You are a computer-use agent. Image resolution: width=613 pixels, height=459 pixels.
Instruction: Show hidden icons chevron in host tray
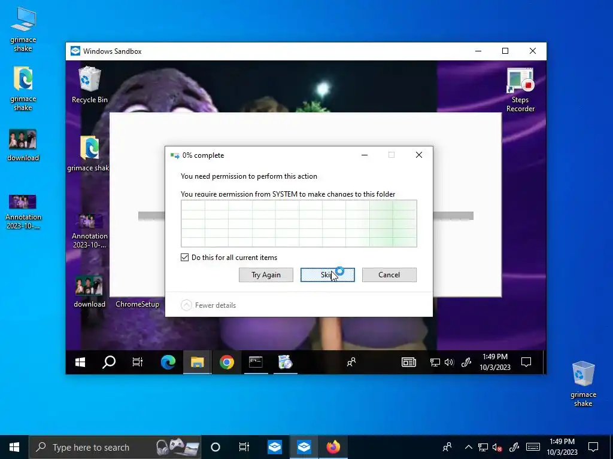(x=468, y=447)
